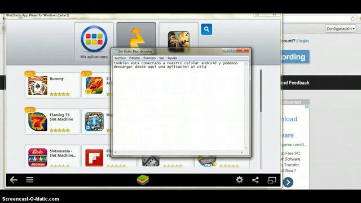Click the BlueStacks logo home button

(x=143, y=180)
